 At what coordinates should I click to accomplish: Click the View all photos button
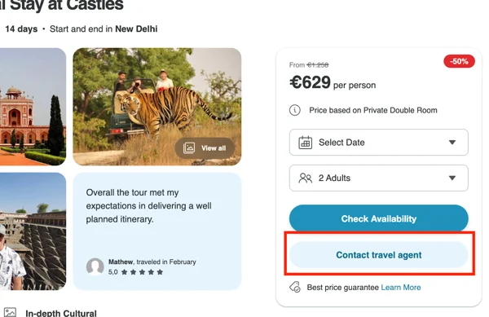205,148
